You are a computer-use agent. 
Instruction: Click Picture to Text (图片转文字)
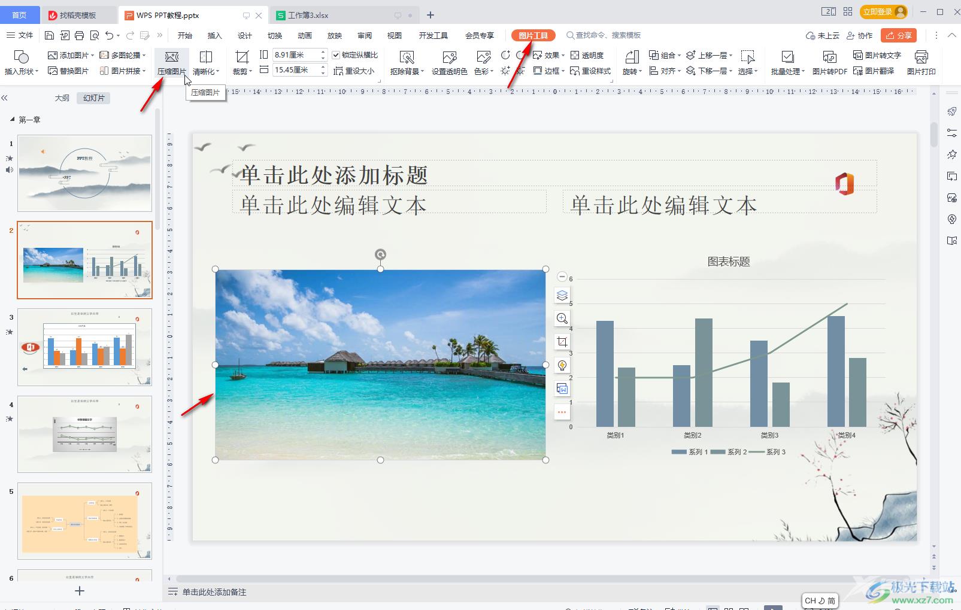877,55
